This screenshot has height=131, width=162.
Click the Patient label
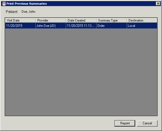click(12, 12)
